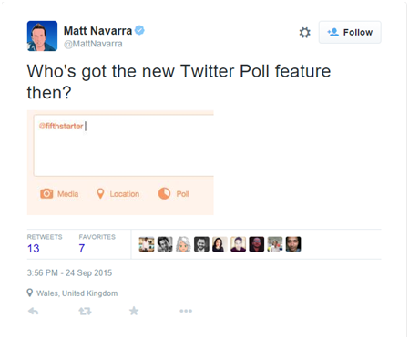Click the reply arrow icon
The image size is (409, 339).
[x=34, y=311]
